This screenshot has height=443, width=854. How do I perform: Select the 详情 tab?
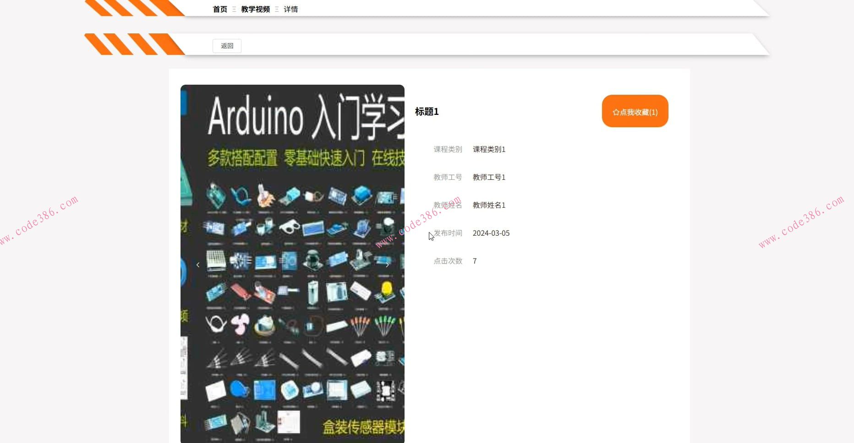(290, 9)
